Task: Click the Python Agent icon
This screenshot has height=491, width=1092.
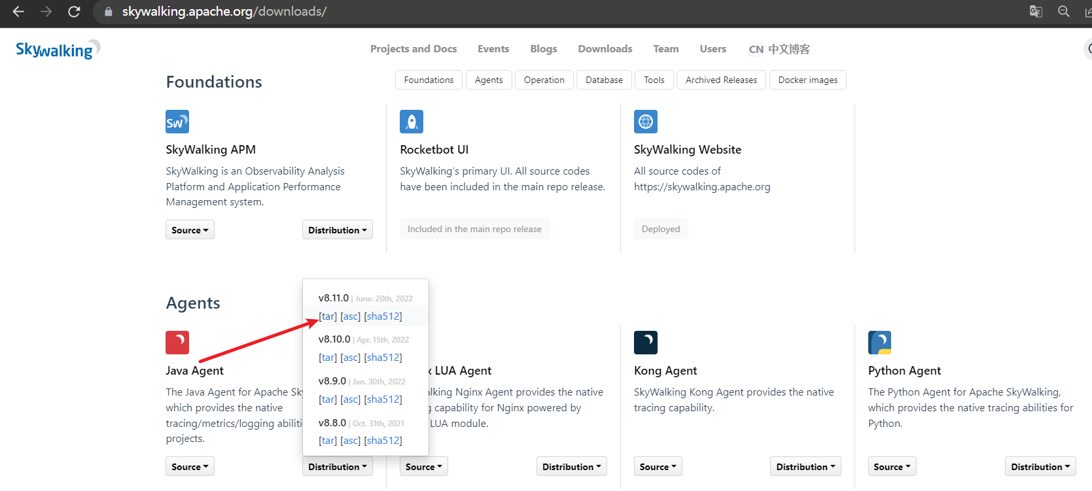Action: click(879, 343)
